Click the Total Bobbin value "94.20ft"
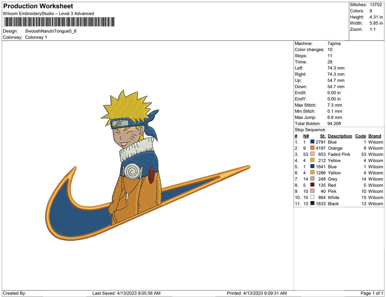386x297 pixels. 334,124
